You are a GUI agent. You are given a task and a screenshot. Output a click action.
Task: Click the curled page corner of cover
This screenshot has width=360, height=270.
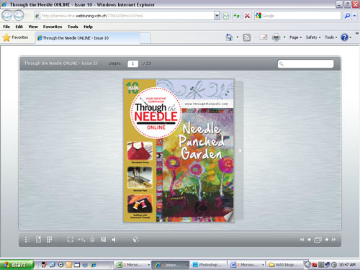tap(229, 217)
